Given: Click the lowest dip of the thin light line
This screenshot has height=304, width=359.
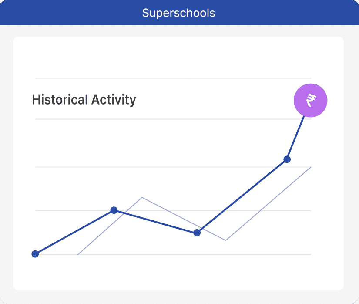Looking at the screenshot, I should point(226,240).
